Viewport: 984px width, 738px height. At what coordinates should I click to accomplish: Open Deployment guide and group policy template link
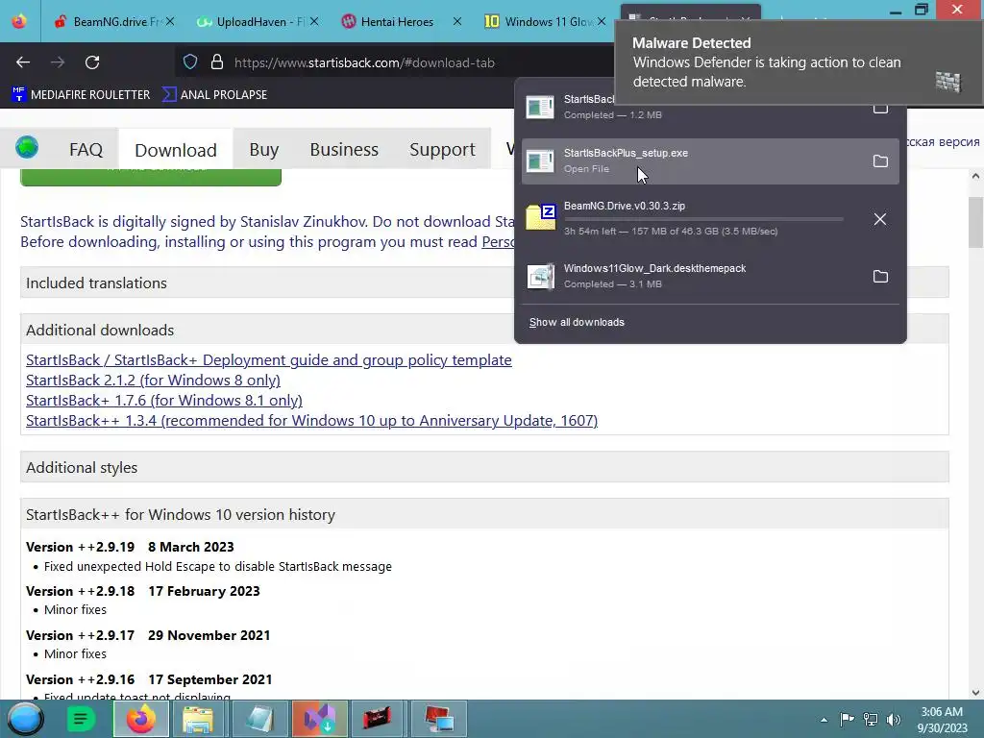point(269,360)
